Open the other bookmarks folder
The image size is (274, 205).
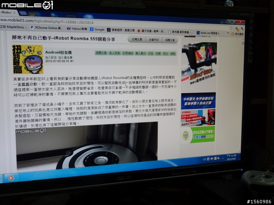[237, 34]
